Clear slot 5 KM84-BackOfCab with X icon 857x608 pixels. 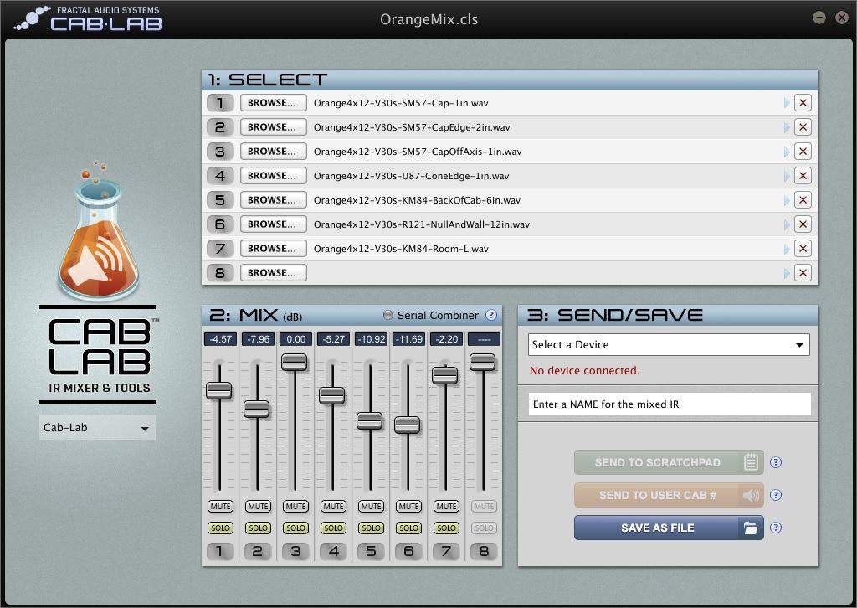point(803,200)
